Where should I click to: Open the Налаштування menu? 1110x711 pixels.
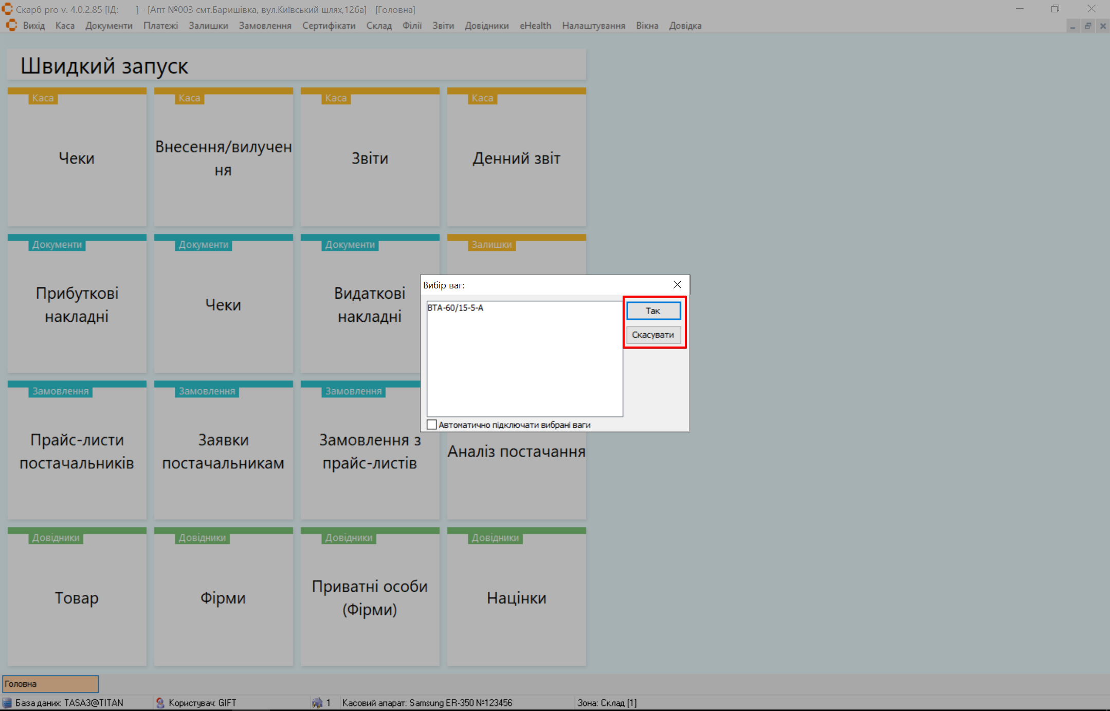coord(593,26)
